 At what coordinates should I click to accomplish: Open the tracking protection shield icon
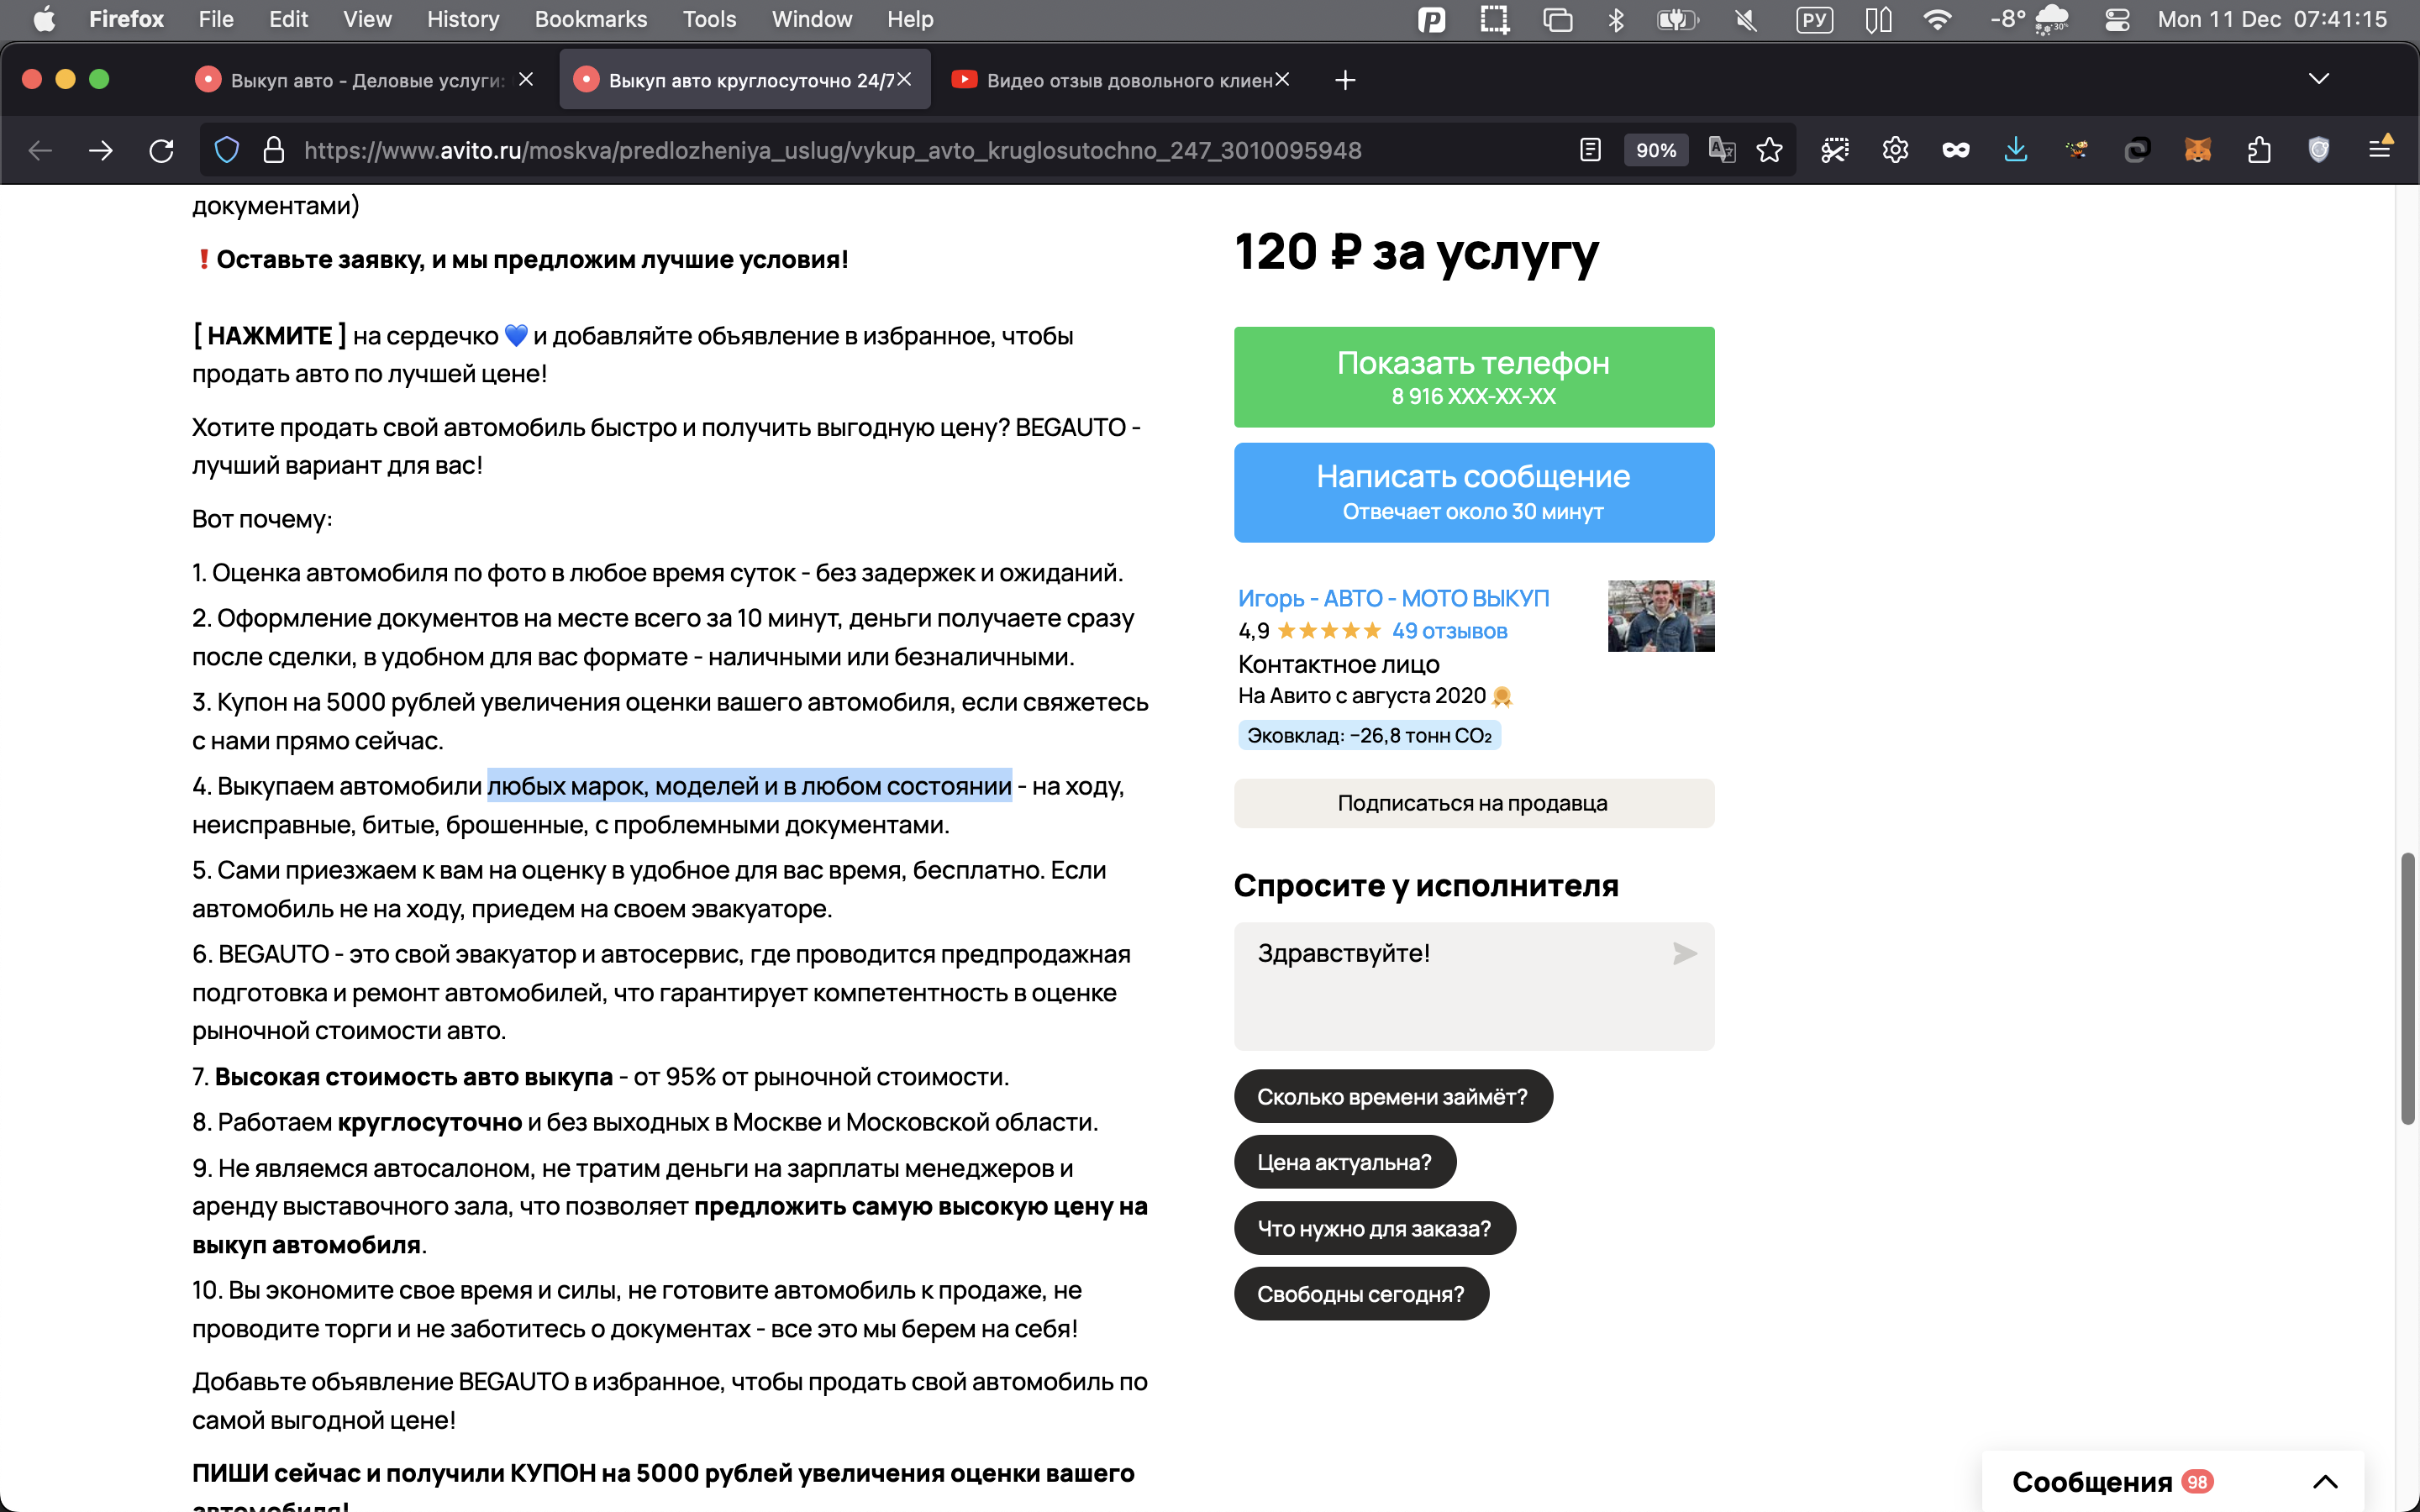tap(227, 150)
